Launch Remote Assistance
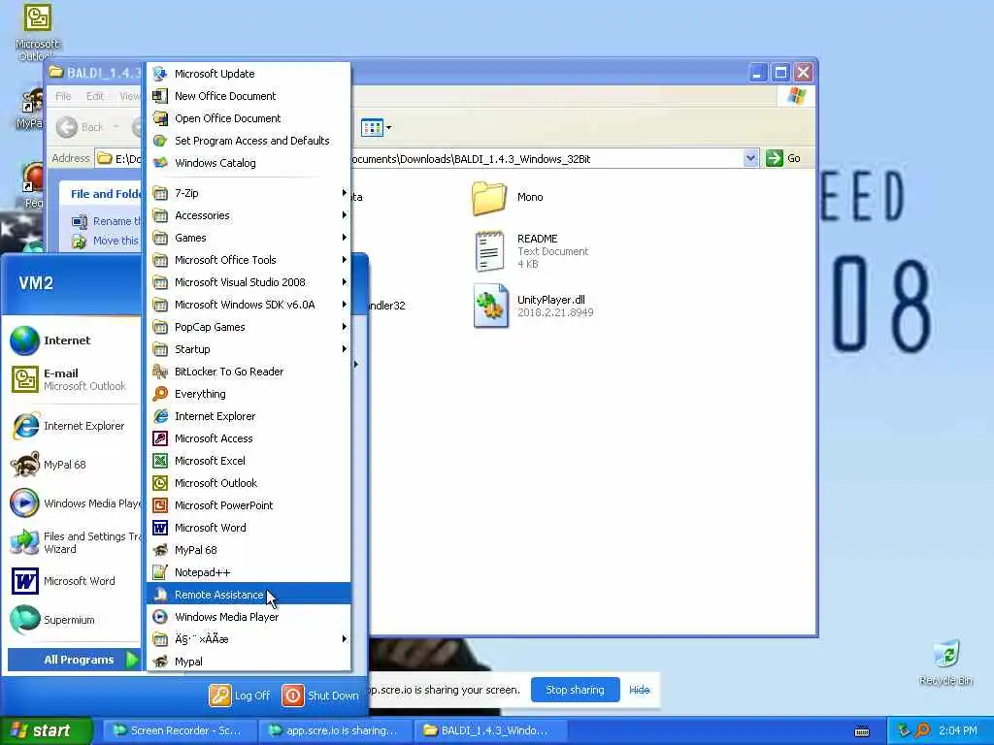Image resolution: width=994 pixels, height=745 pixels. (x=248, y=595)
